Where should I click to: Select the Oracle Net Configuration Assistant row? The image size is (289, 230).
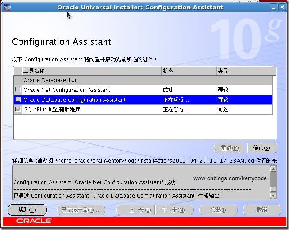click(x=143, y=90)
